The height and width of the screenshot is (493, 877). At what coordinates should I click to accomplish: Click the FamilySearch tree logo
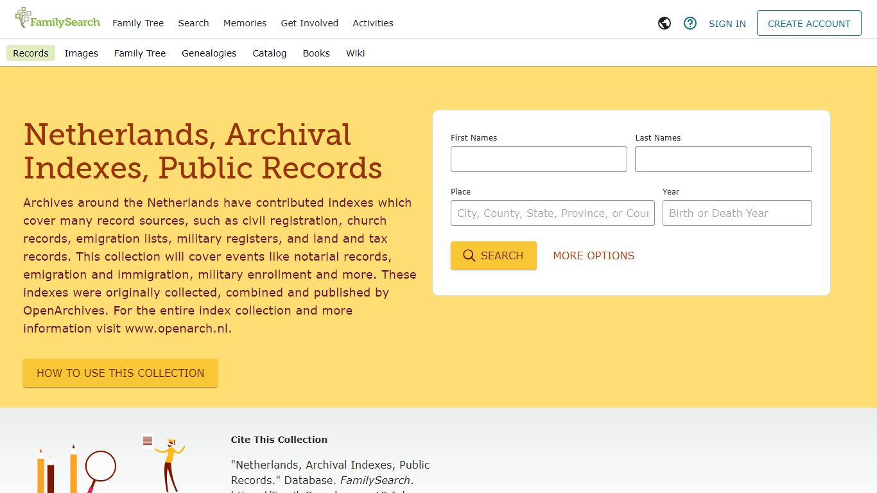pos(57,19)
